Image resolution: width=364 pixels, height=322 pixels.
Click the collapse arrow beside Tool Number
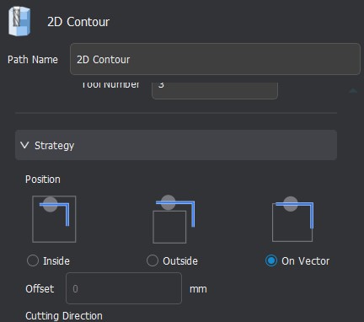353,90
